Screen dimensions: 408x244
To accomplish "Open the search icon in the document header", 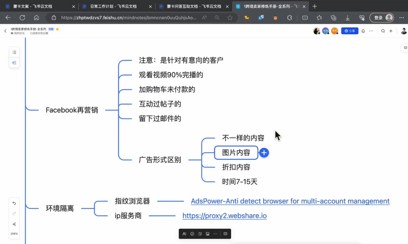I will click(x=383, y=31).
